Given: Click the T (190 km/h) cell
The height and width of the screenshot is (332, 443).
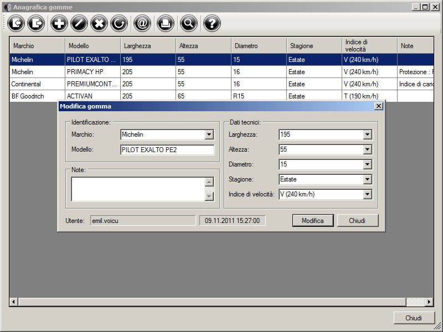Looking at the screenshot, I should click(369, 96).
